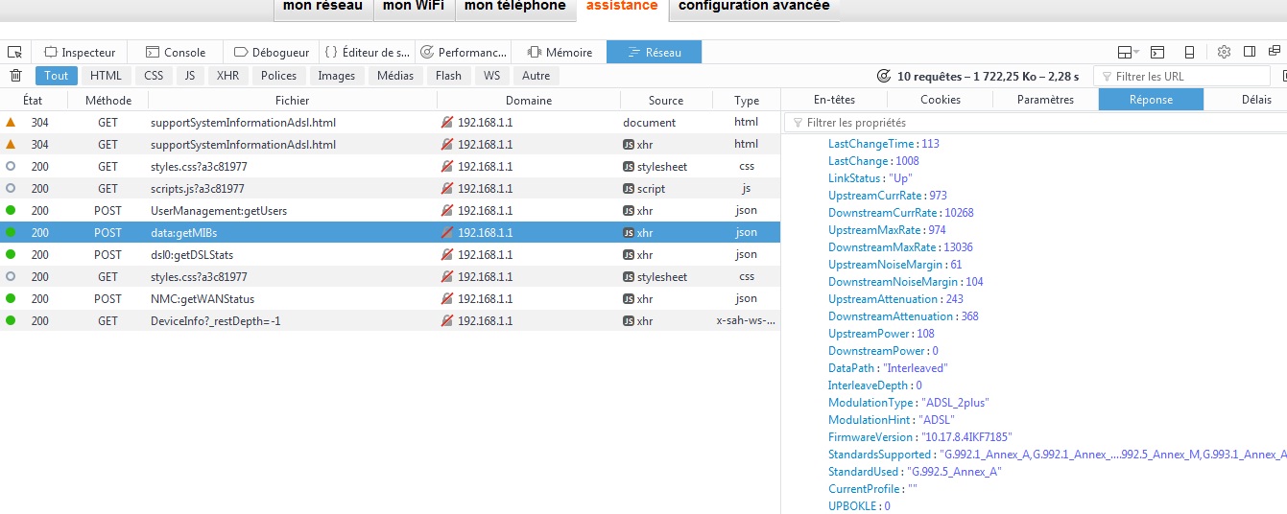Viewport: 1287px width, 514px height.
Task: Open the Mémoire tab
Action: [x=559, y=53]
